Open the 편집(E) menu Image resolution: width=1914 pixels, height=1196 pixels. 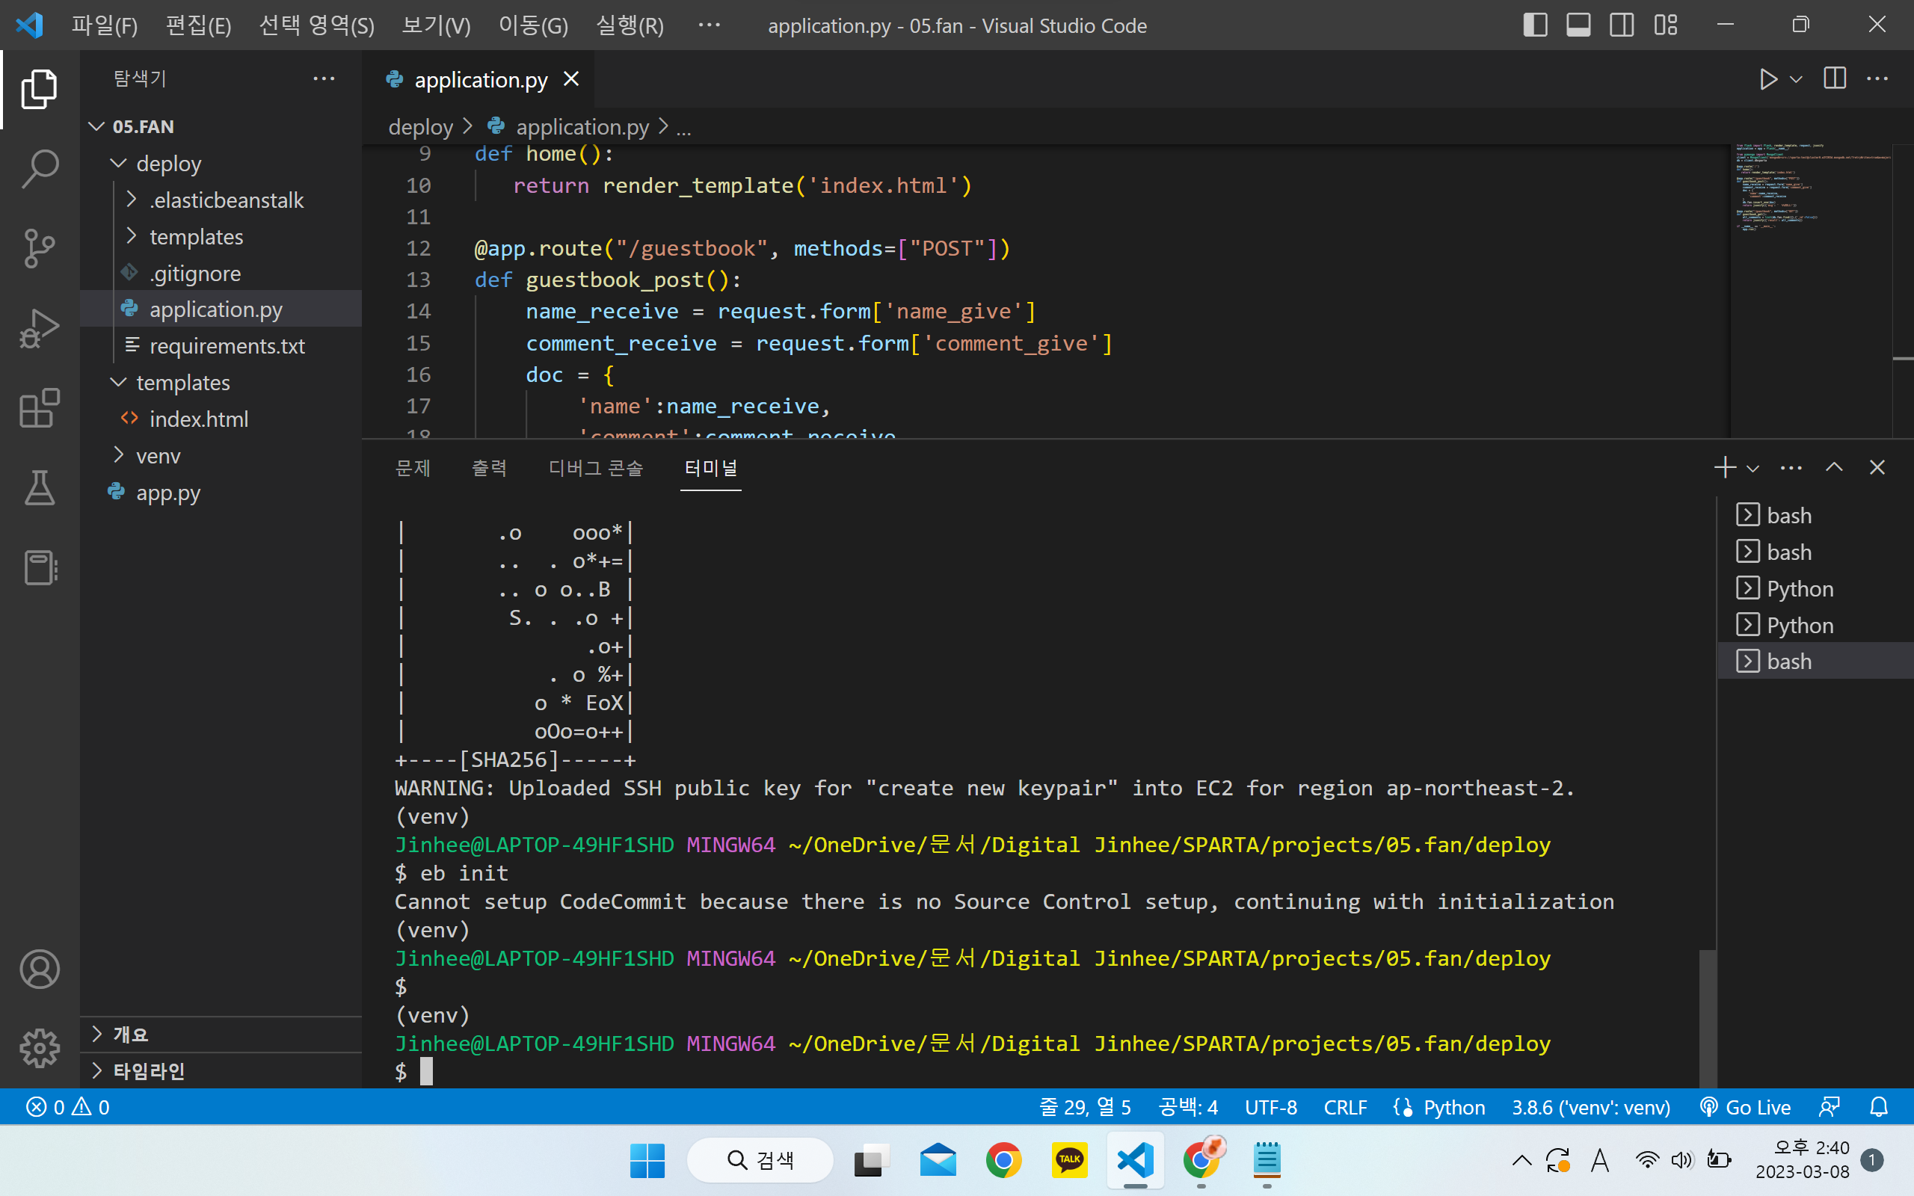tap(199, 25)
